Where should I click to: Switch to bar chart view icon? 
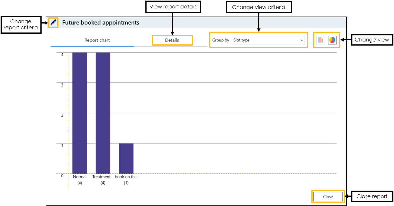(320, 40)
